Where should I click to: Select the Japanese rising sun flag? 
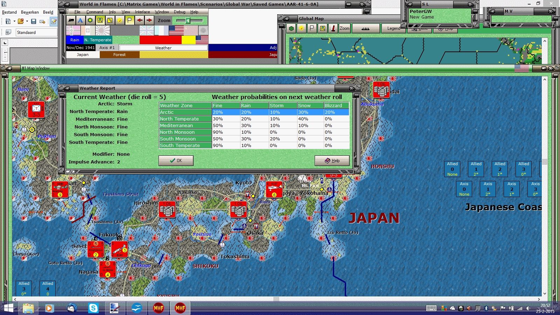point(103,30)
